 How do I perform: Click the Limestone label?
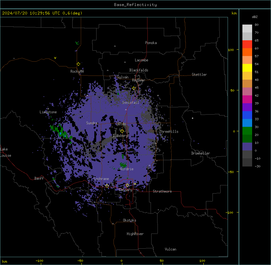[x=48, y=112]
